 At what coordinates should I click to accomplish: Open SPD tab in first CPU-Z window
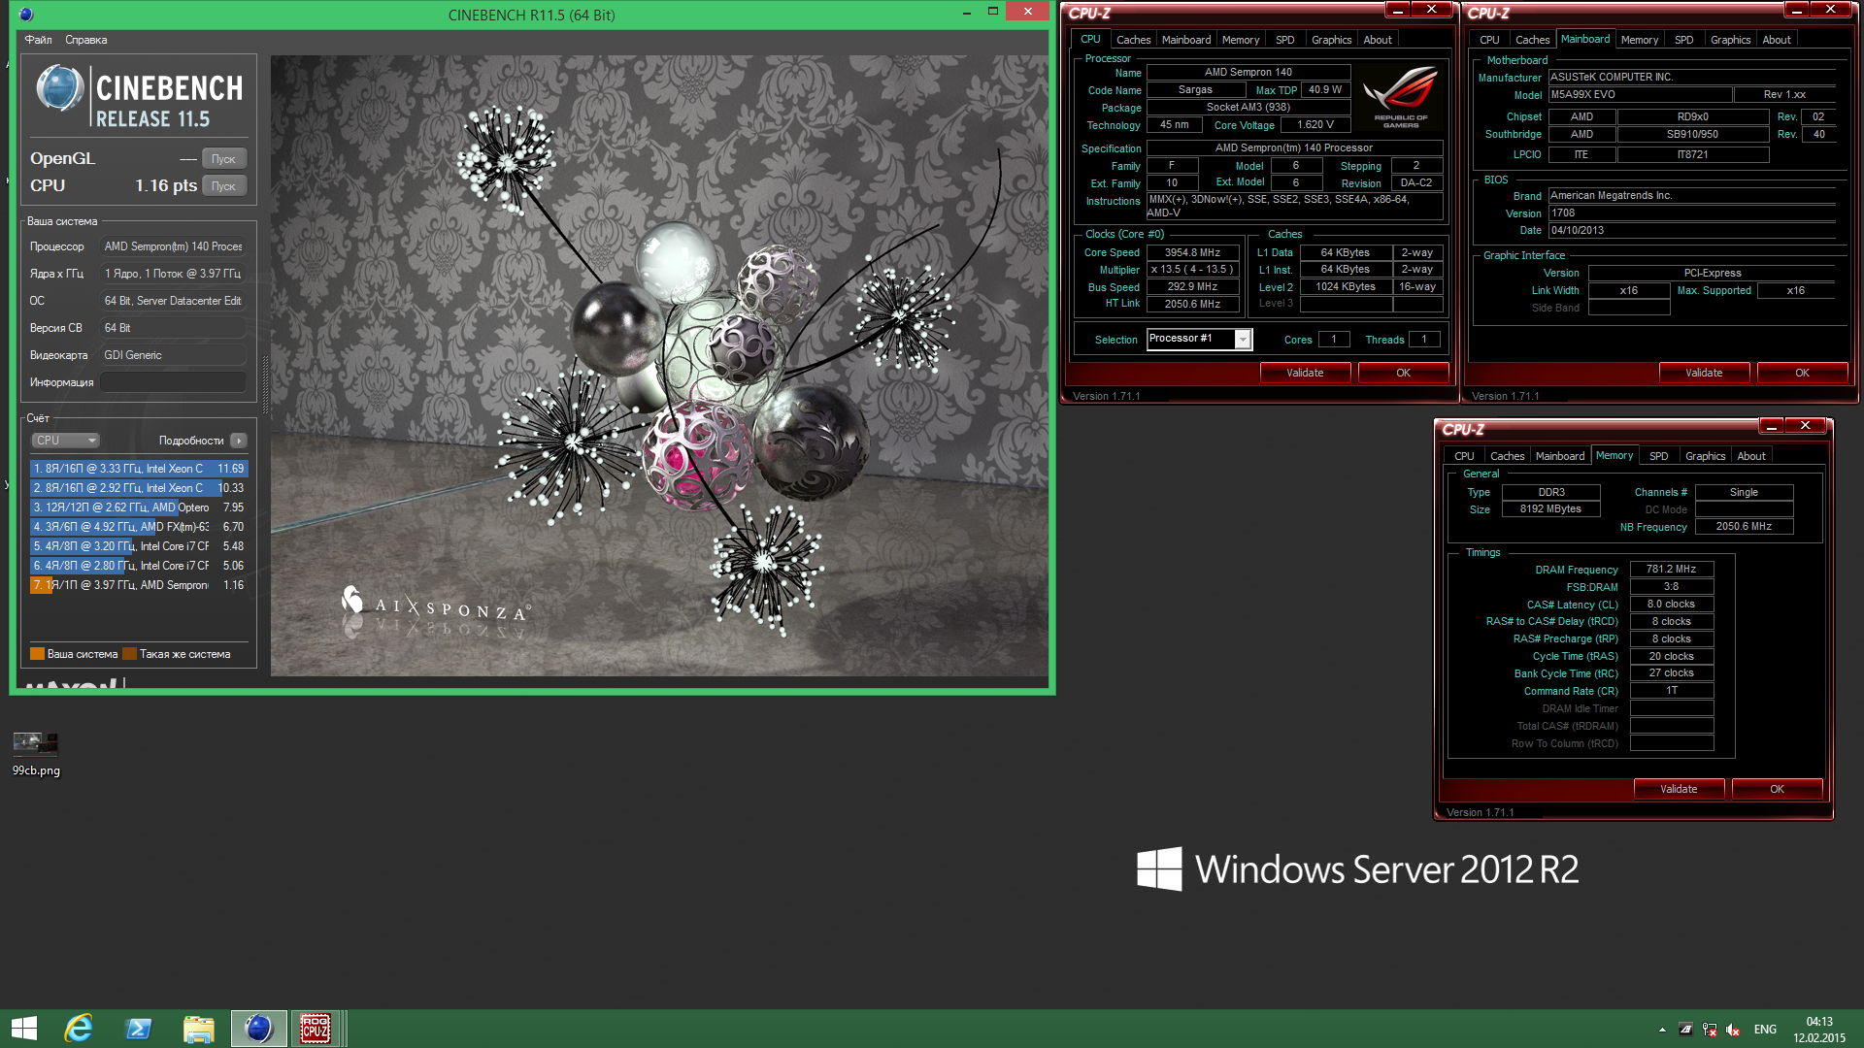(1284, 40)
